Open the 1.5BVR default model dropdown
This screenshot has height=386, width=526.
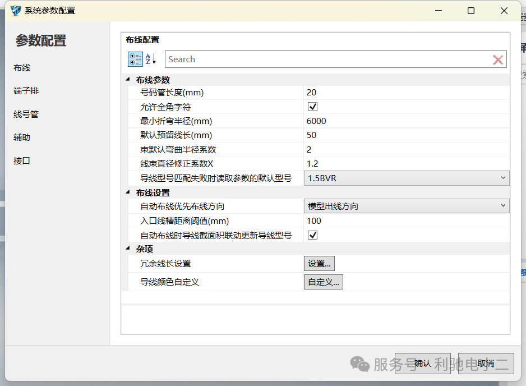click(x=406, y=178)
